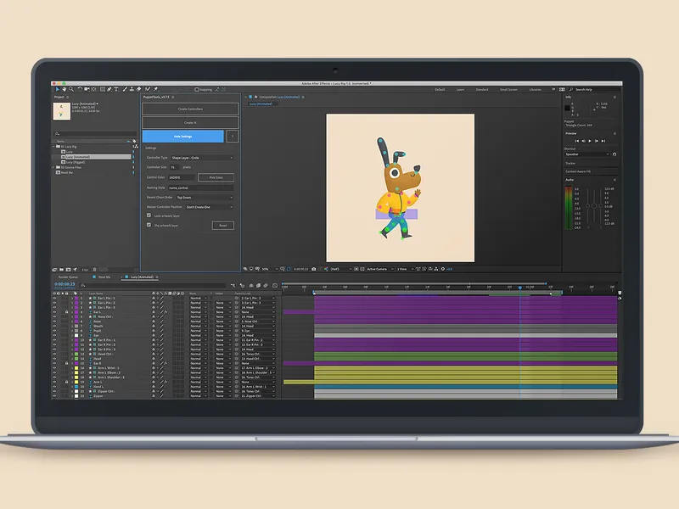Open the Master Controller Position dropdown
The height and width of the screenshot is (509, 679).
pos(210,207)
